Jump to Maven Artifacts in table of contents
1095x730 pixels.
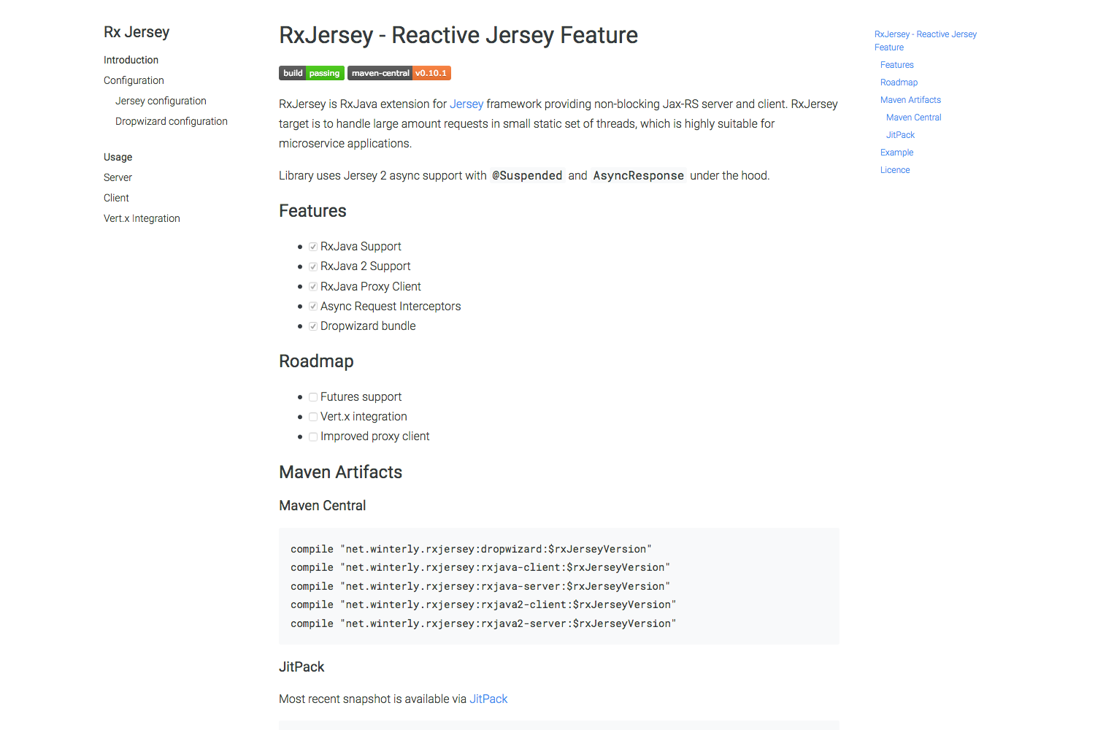[x=910, y=100]
